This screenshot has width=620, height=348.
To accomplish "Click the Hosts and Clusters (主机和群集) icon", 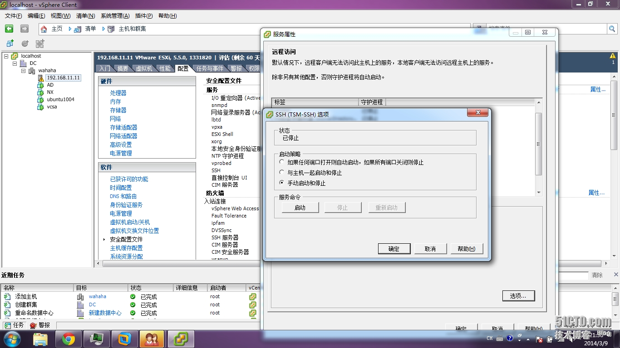I will (111, 29).
